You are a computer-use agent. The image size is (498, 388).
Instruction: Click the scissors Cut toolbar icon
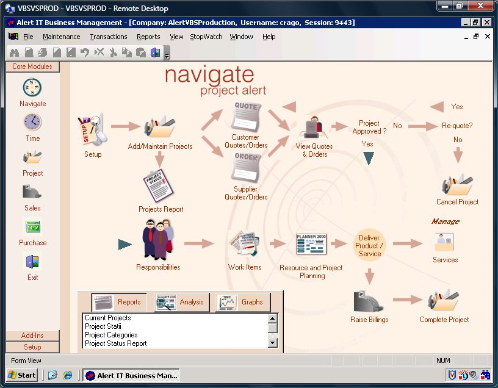pyautogui.click(x=113, y=52)
